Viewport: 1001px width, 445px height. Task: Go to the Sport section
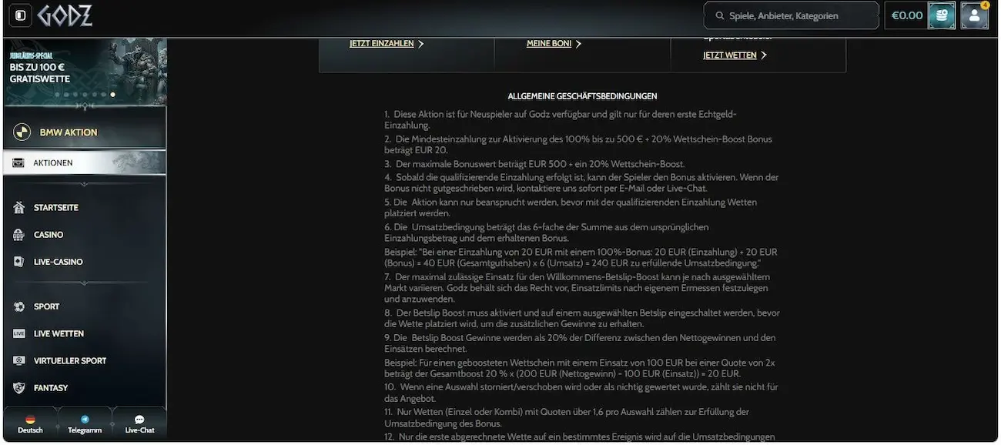[46, 306]
